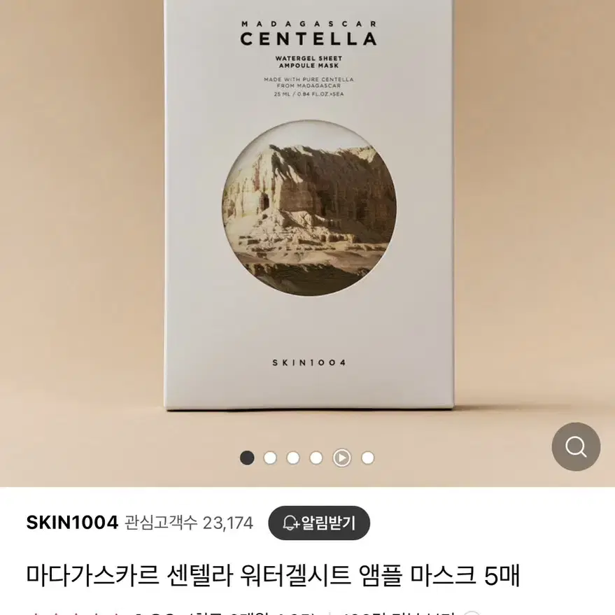Screen dimensions: 615x615
Task: Switch to the third carousel image dot
Action: [293, 458]
